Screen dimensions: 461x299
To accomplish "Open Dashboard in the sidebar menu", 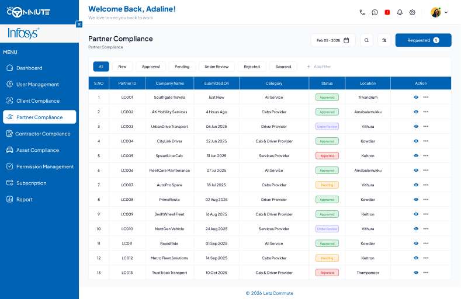I will 39,68.
